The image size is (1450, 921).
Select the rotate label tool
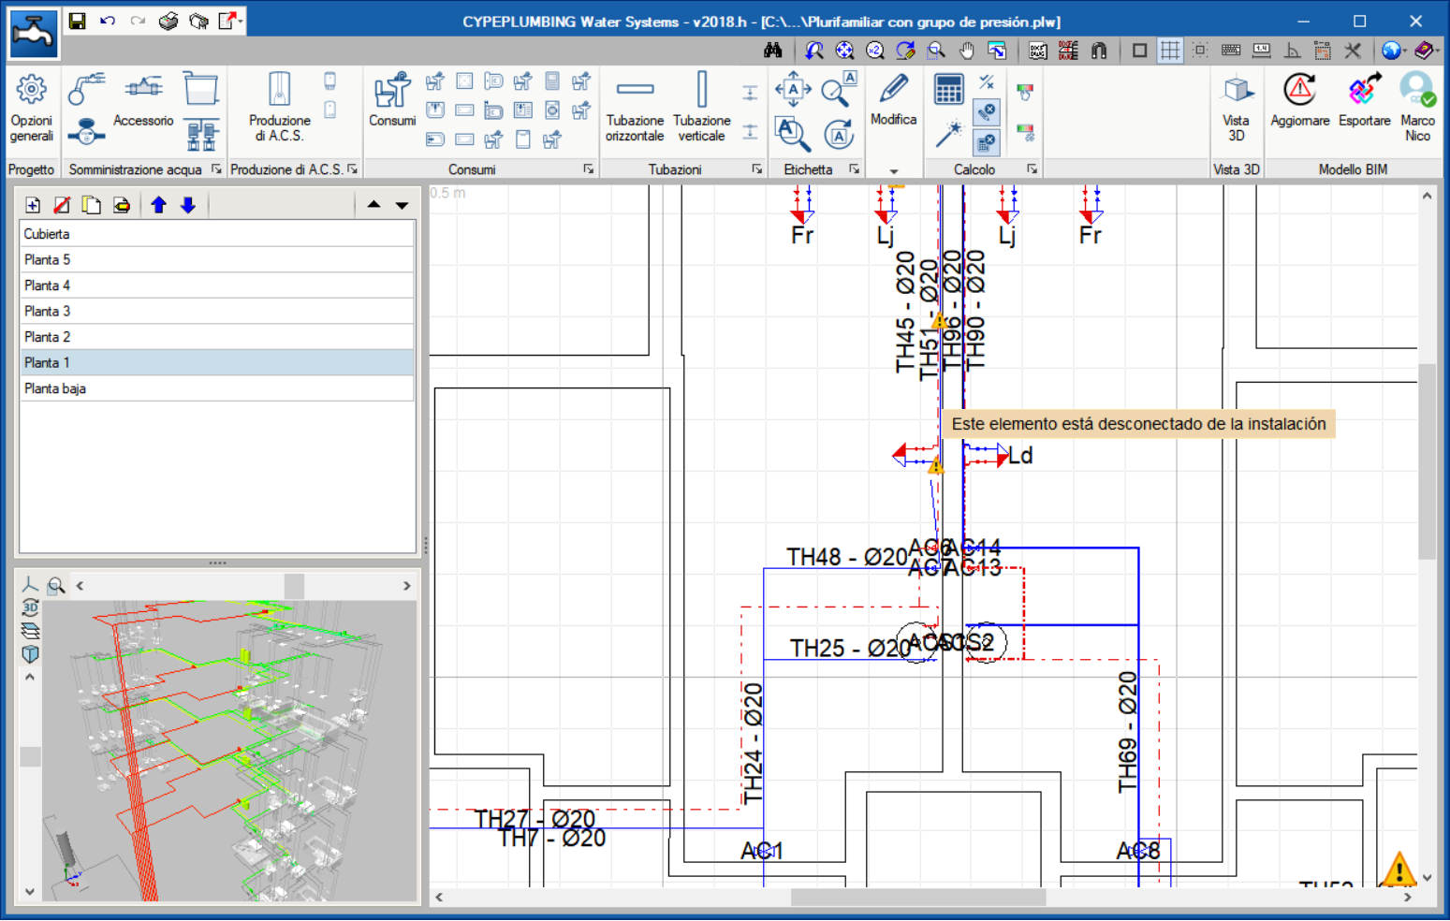click(x=839, y=135)
